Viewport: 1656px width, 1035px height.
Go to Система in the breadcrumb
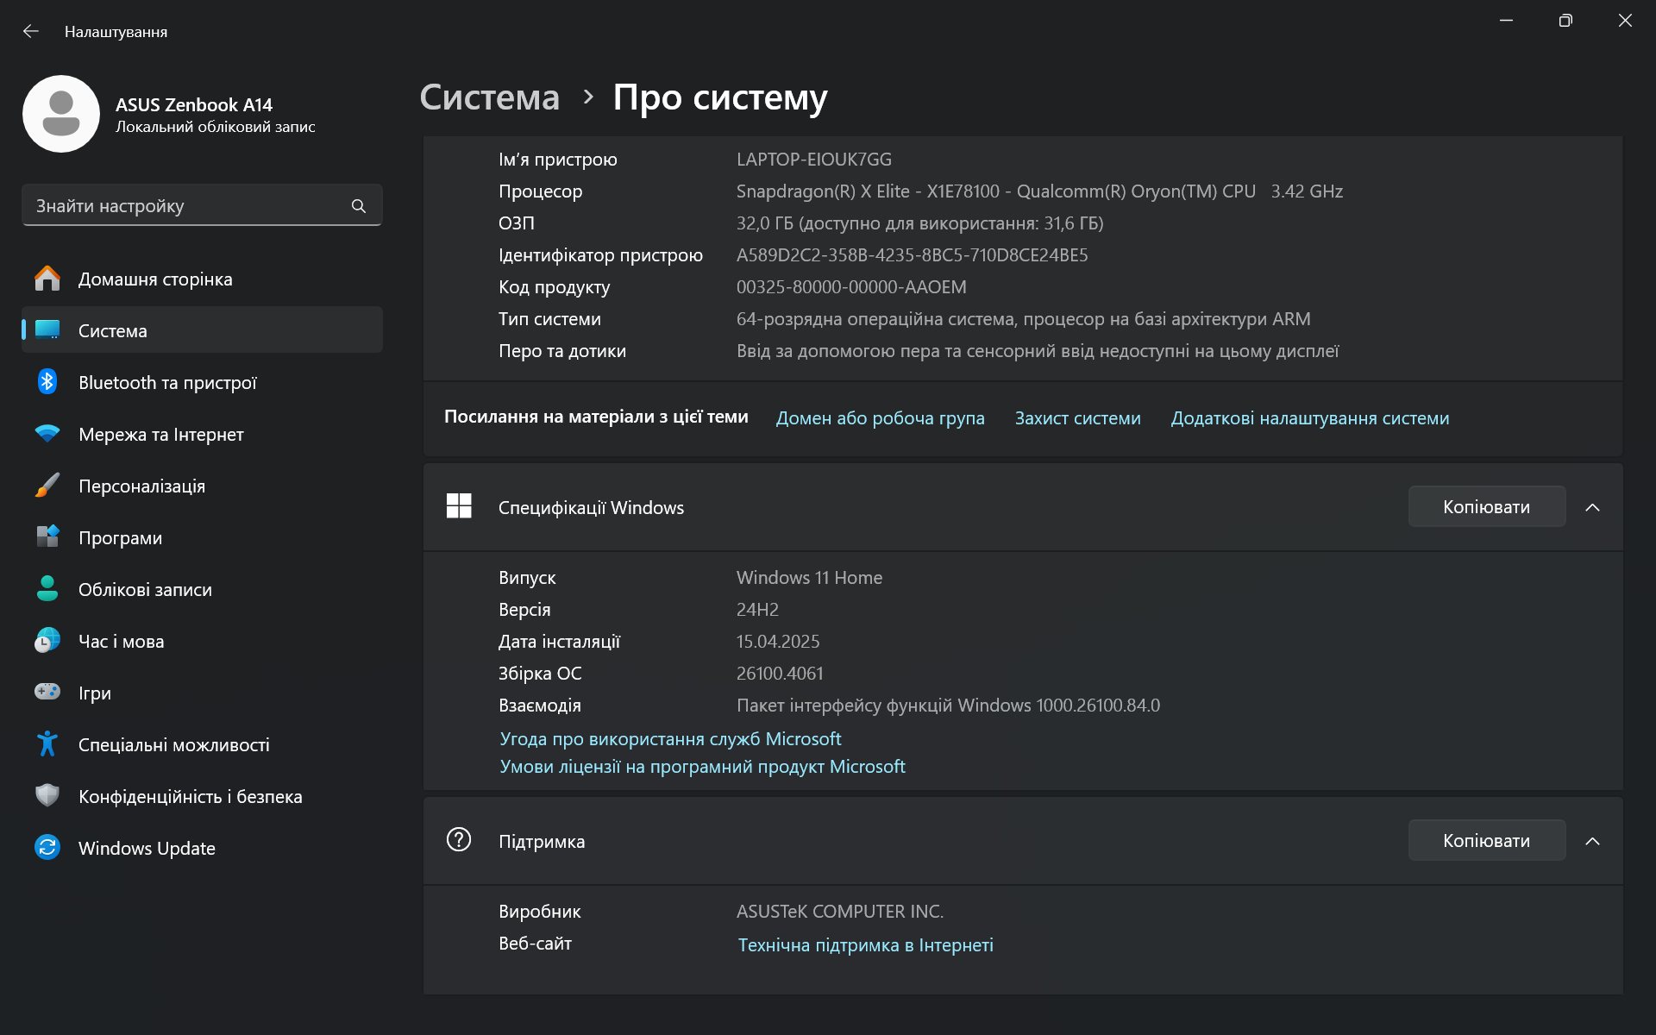point(489,97)
